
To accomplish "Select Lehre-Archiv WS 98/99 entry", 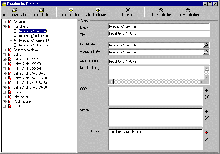I will tap(30, 83).
